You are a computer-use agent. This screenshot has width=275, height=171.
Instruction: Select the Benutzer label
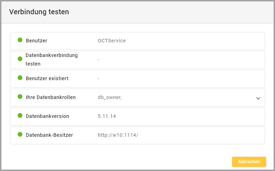click(x=36, y=41)
